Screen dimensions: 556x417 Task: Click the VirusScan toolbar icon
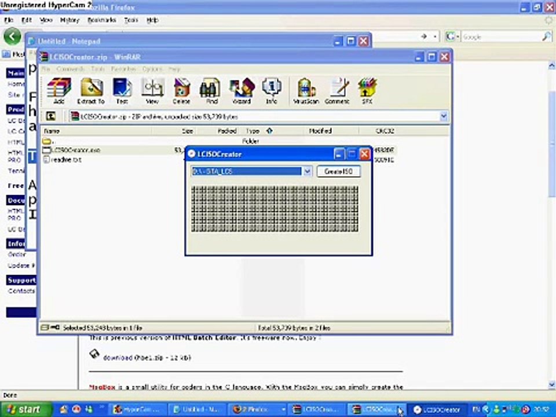coord(306,91)
